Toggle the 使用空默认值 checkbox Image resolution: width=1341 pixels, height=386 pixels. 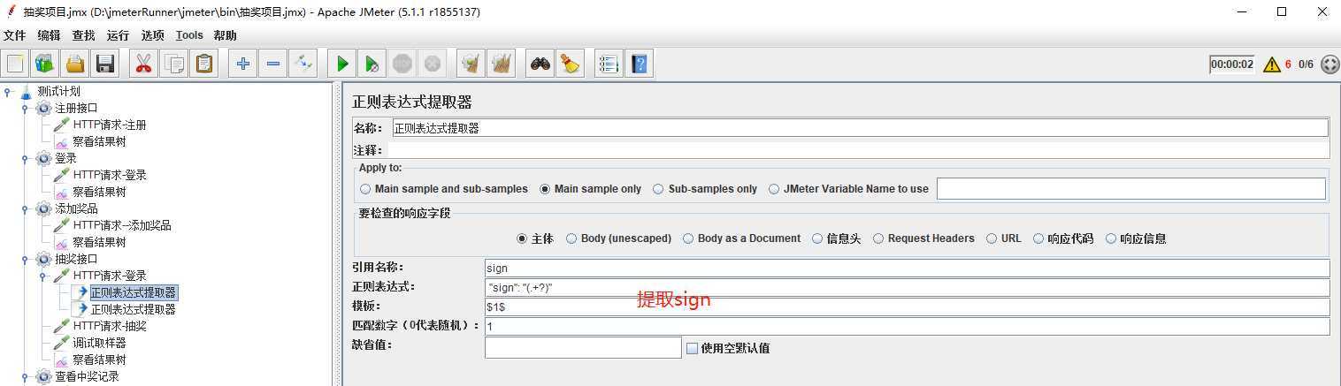(x=693, y=348)
